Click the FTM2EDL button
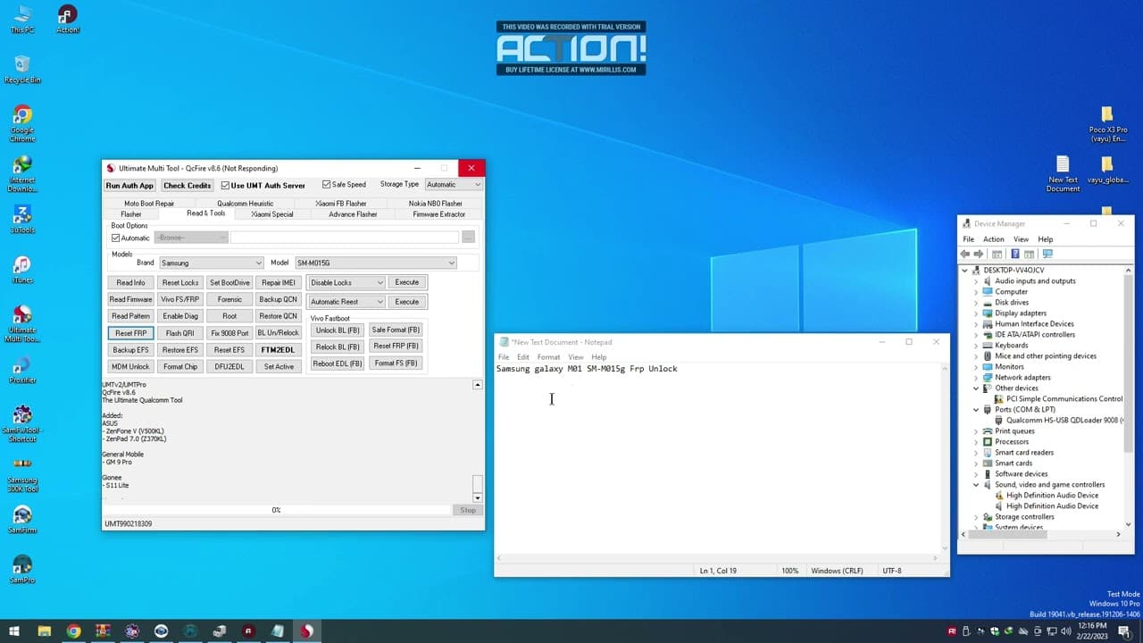 [279, 350]
